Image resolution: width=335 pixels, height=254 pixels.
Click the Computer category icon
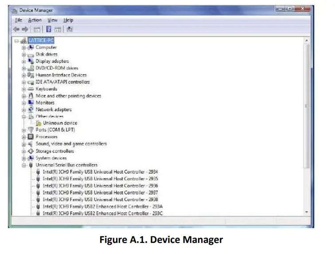tap(31, 47)
